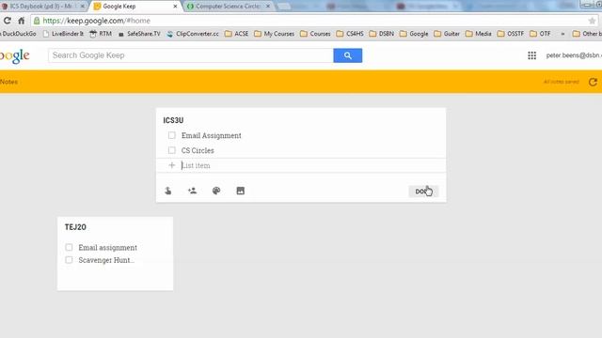Click the Remind me icon in ICS3U note
This screenshot has height=338, width=602.
pyautogui.click(x=168, y=191)
